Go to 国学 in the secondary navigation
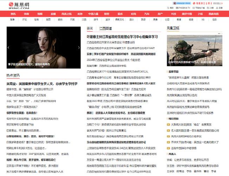The image size is (229, 176). [107, 19]
